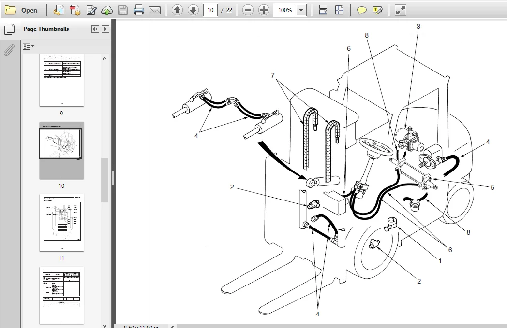Click the Open folder button

(21, 10)
